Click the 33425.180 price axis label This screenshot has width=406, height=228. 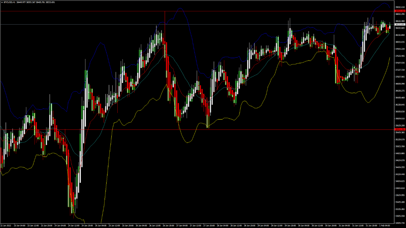(400, 202)
